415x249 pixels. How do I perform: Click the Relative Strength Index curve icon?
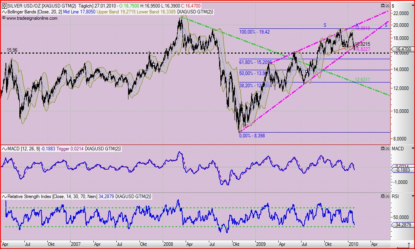coord(4,196)
